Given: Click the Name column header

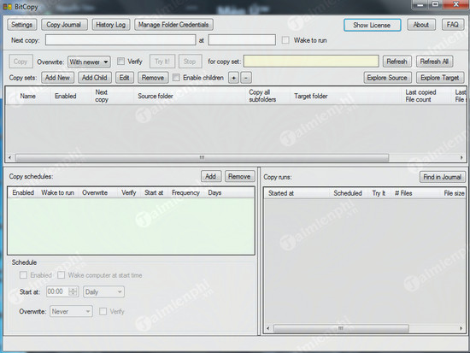Looking at the screenshot, I should point(28,96).
